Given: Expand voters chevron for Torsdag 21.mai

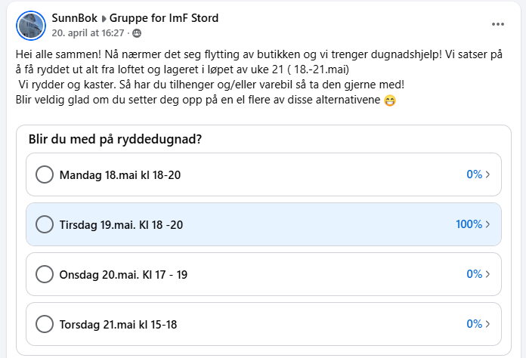Looking at the screenshot, I should coord(488,324).
